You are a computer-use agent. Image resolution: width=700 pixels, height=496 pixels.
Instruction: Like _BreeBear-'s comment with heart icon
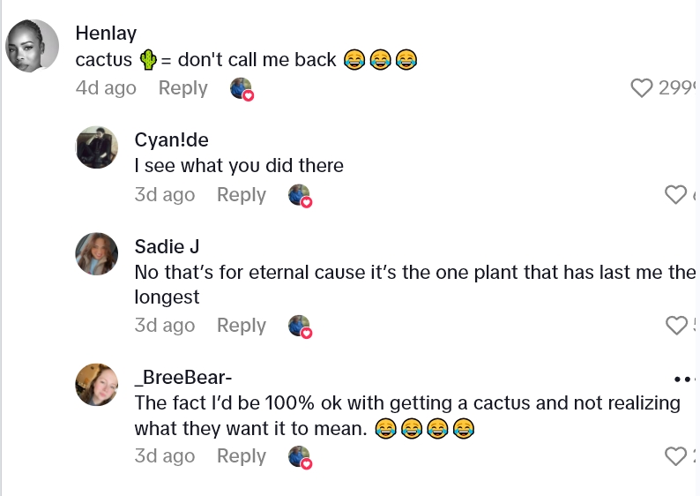coord(675,456)
